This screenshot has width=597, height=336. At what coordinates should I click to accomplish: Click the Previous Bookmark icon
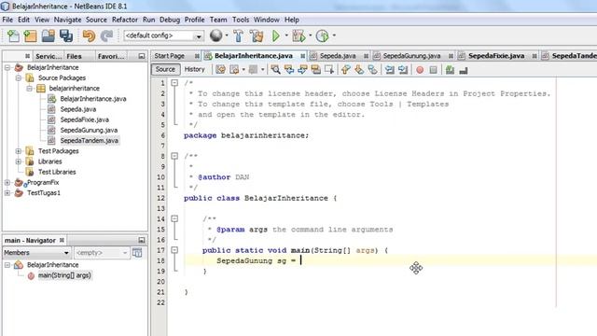click(346, 69)
